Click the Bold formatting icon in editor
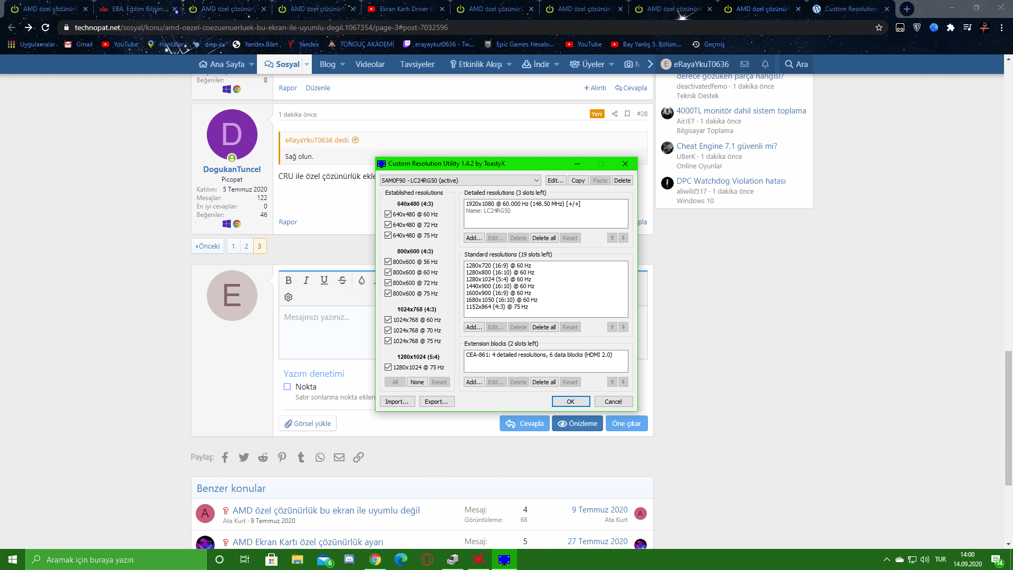This screenshot has height=570, width=1013. (x=288, y=280)
